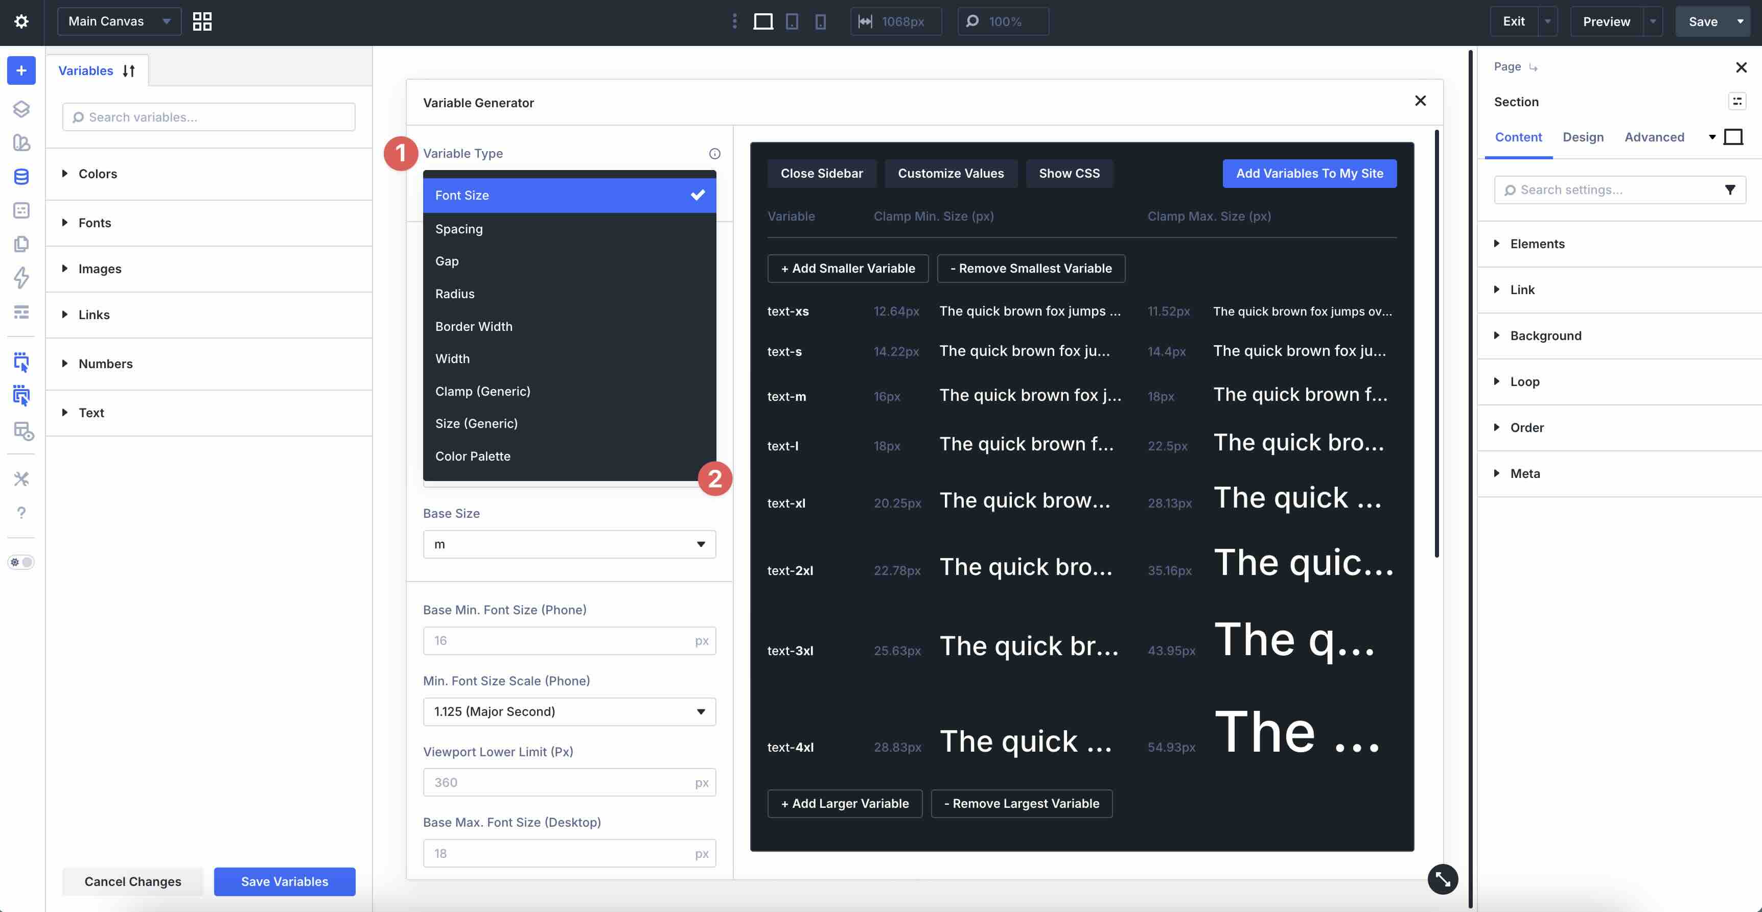Image resolution: width=1762 pixels, height=912 pixels.
Task: Click the info icon beside Variable Type
Action: 714,153
